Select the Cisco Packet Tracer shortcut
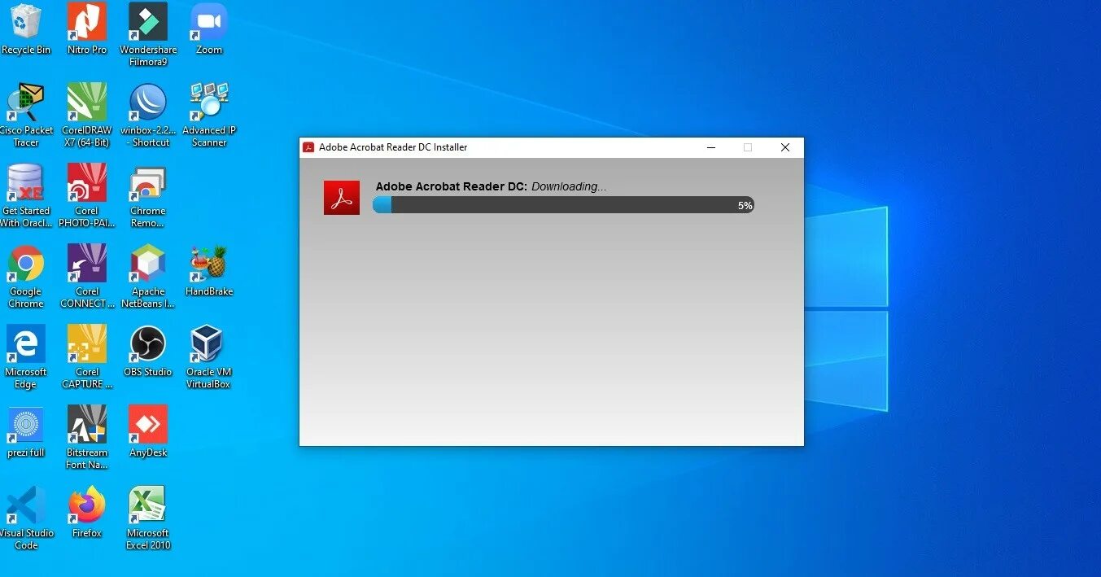The image size is (1101, 577). tap(25, 103)
